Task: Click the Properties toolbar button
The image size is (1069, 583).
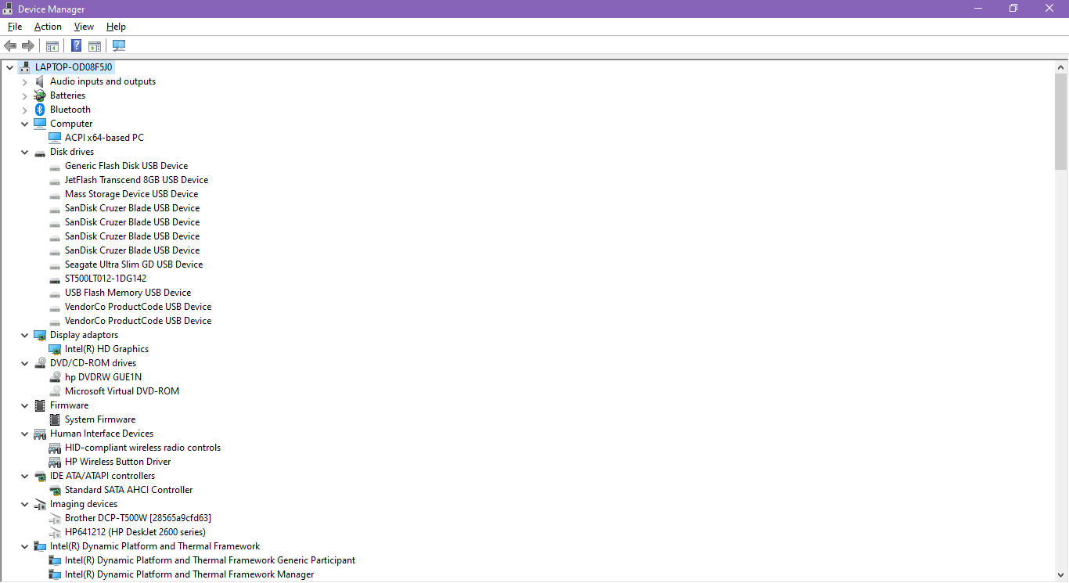Action: [95, 46]
